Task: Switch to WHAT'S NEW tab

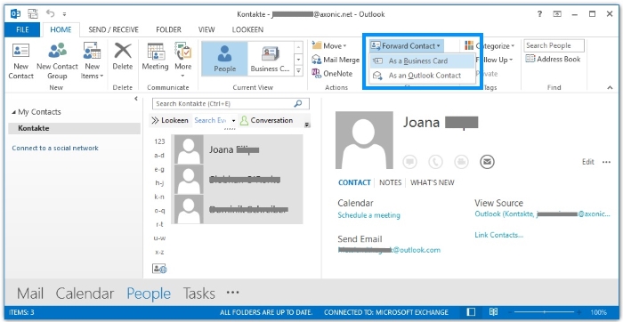Action: click(433, 182)
